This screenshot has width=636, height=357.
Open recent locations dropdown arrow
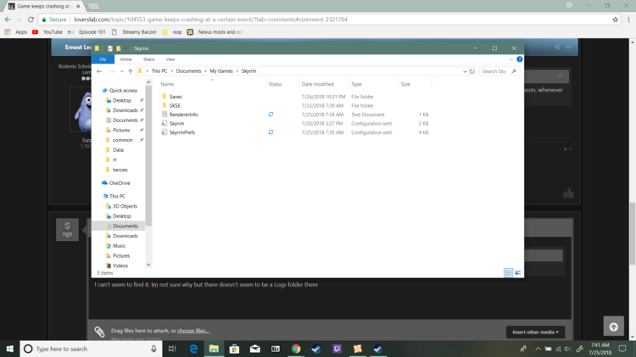pos(121,71)
